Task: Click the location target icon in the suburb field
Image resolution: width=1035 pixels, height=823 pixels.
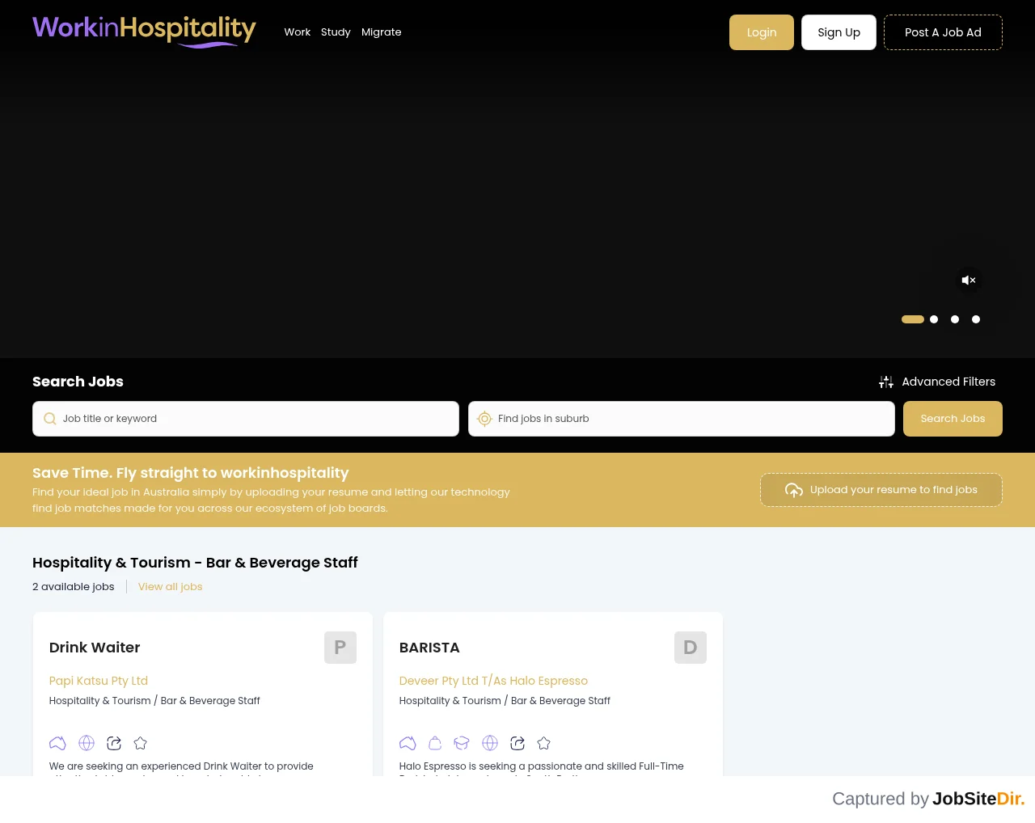Action: (x=484, y=419)
